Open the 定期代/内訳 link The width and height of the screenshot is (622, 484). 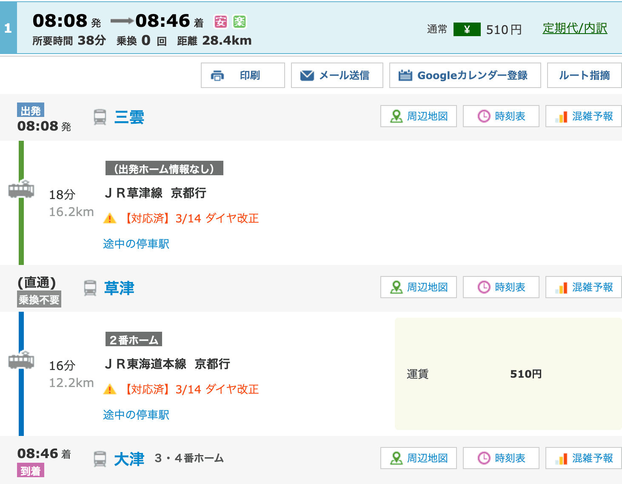pyautogui.click(x=575, y=28)
